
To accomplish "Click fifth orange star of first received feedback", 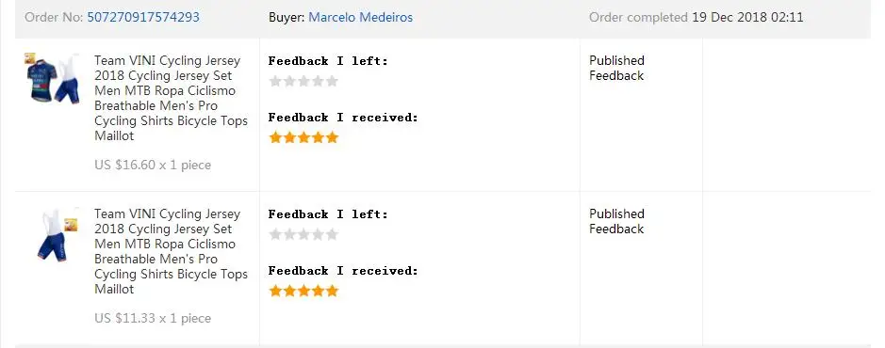I will [x=332, y=137].
